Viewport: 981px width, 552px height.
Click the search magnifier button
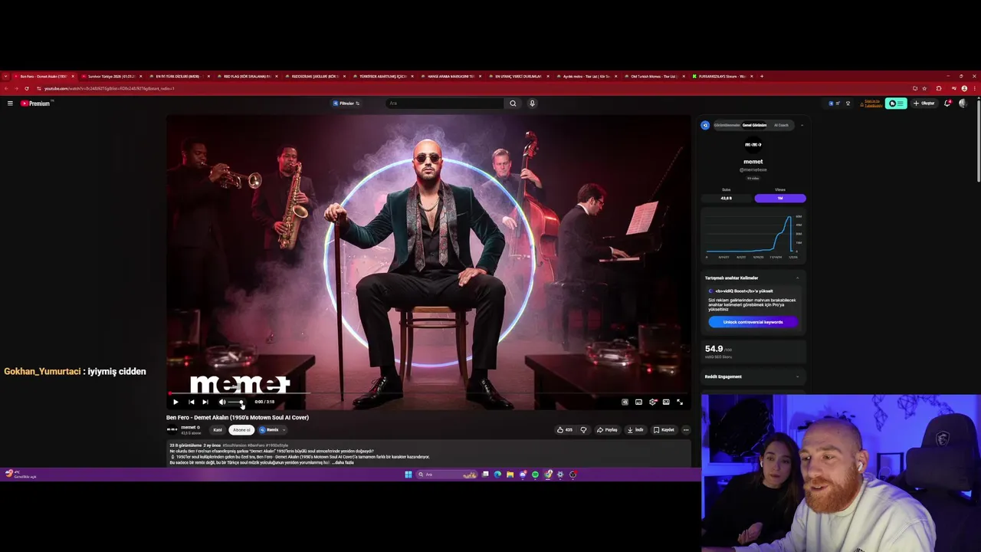coord(513,103)
